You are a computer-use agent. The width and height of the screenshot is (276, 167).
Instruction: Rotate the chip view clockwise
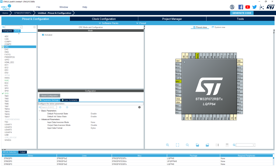(x=197, y=145)
